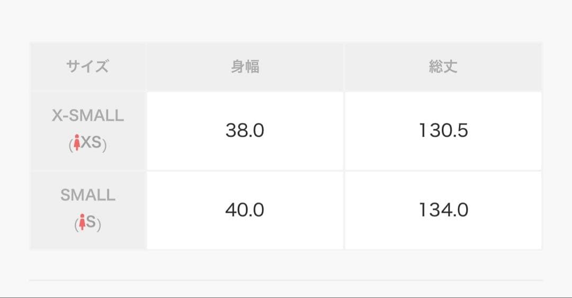Tap the S abbreviation in parentheses
Viewport: 572px width, 298px height.
pos(91,223)
